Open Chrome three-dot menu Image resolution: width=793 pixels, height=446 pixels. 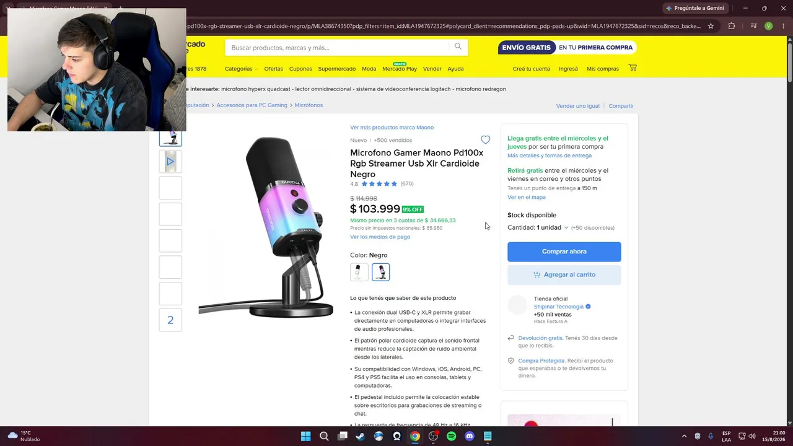coord(782,26)
